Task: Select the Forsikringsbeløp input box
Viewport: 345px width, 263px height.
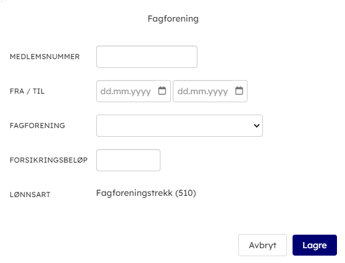Action: [x=128, y=160]
